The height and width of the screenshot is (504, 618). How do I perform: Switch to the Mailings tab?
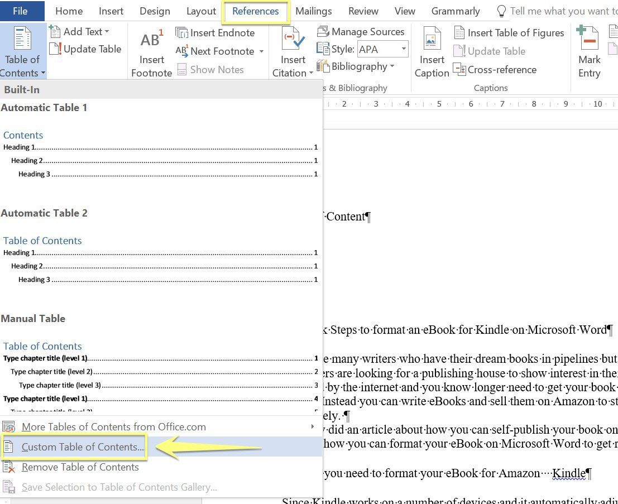313,11
